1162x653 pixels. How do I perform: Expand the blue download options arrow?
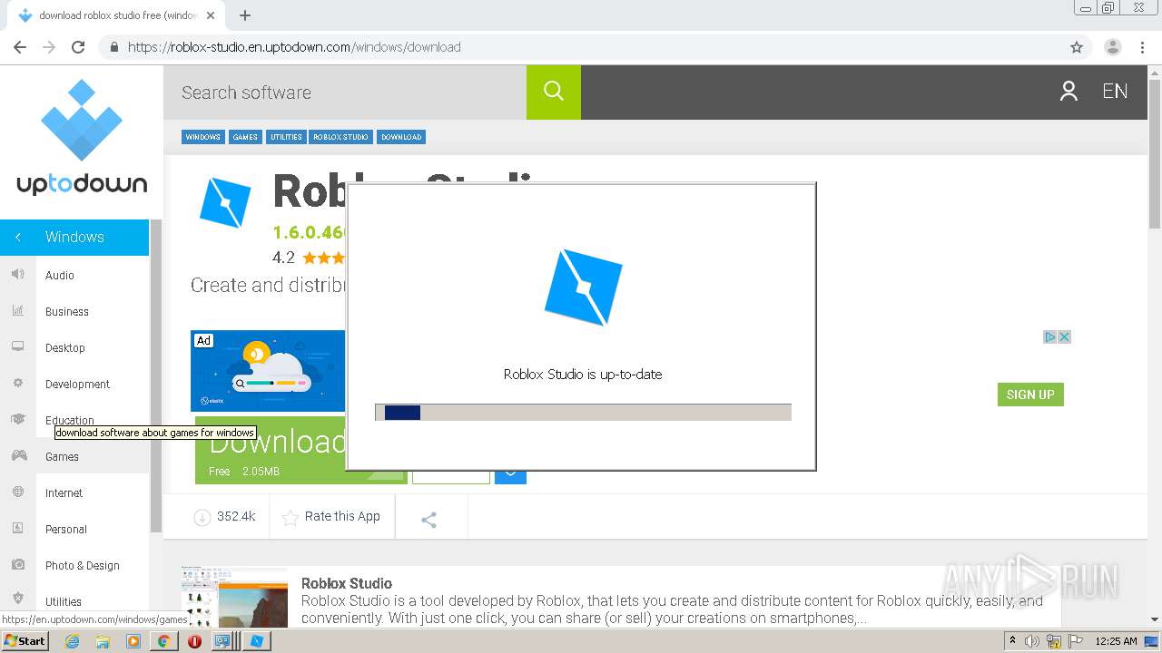pos(510,472)
